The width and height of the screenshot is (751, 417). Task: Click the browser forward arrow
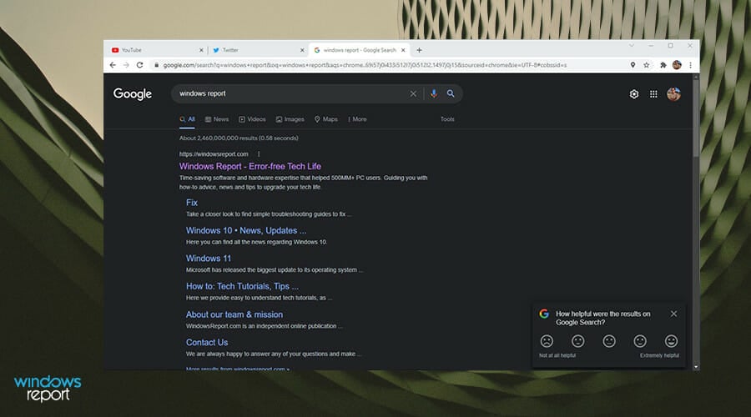pos(126,65)
